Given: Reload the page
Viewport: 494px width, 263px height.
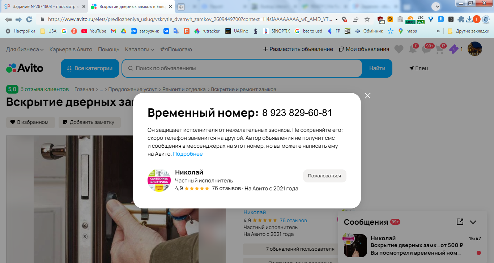Looking at the screenshot, I should (x=29, y=19).
